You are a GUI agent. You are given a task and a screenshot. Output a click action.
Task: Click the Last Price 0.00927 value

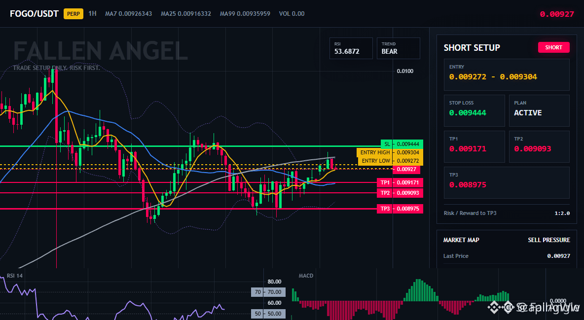click(558, 256)
